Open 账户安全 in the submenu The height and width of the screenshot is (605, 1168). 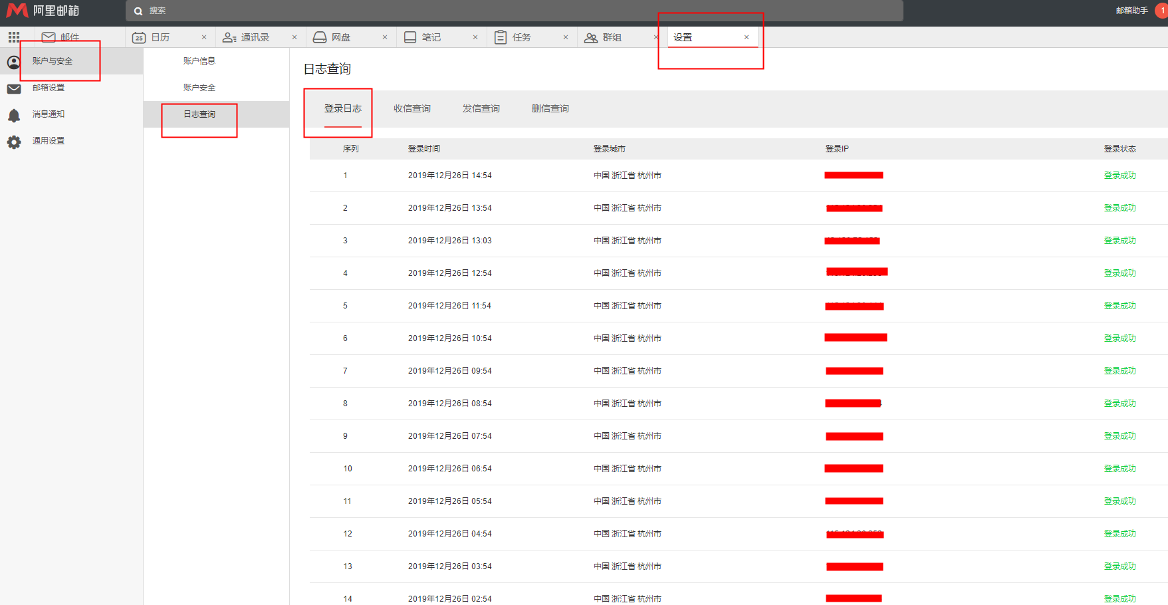point(199,88)
